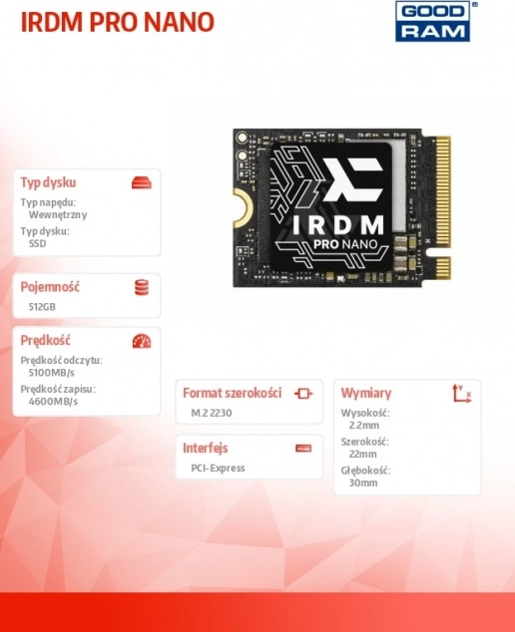The width and height of the screenshot is (515, 632).
Task: Select the Typ dysku heading
Action: tap(48, 182)
